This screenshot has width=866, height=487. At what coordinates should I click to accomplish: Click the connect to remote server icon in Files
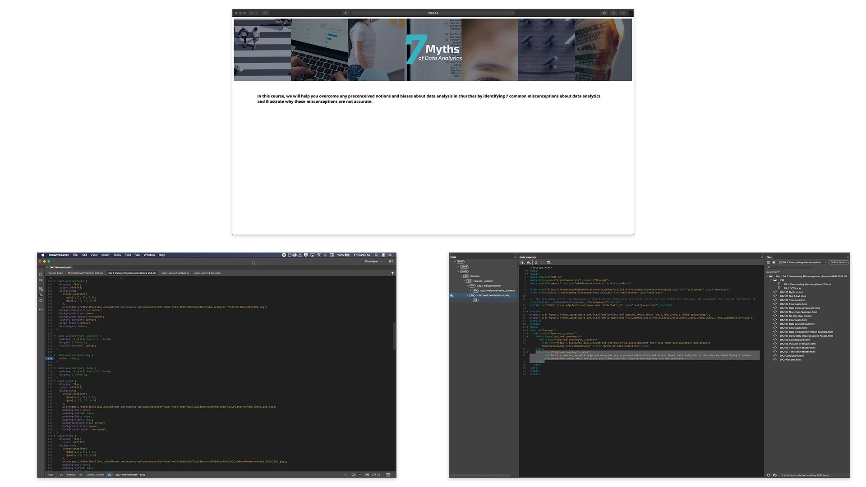pyautogui.click(x=769, y=262)
